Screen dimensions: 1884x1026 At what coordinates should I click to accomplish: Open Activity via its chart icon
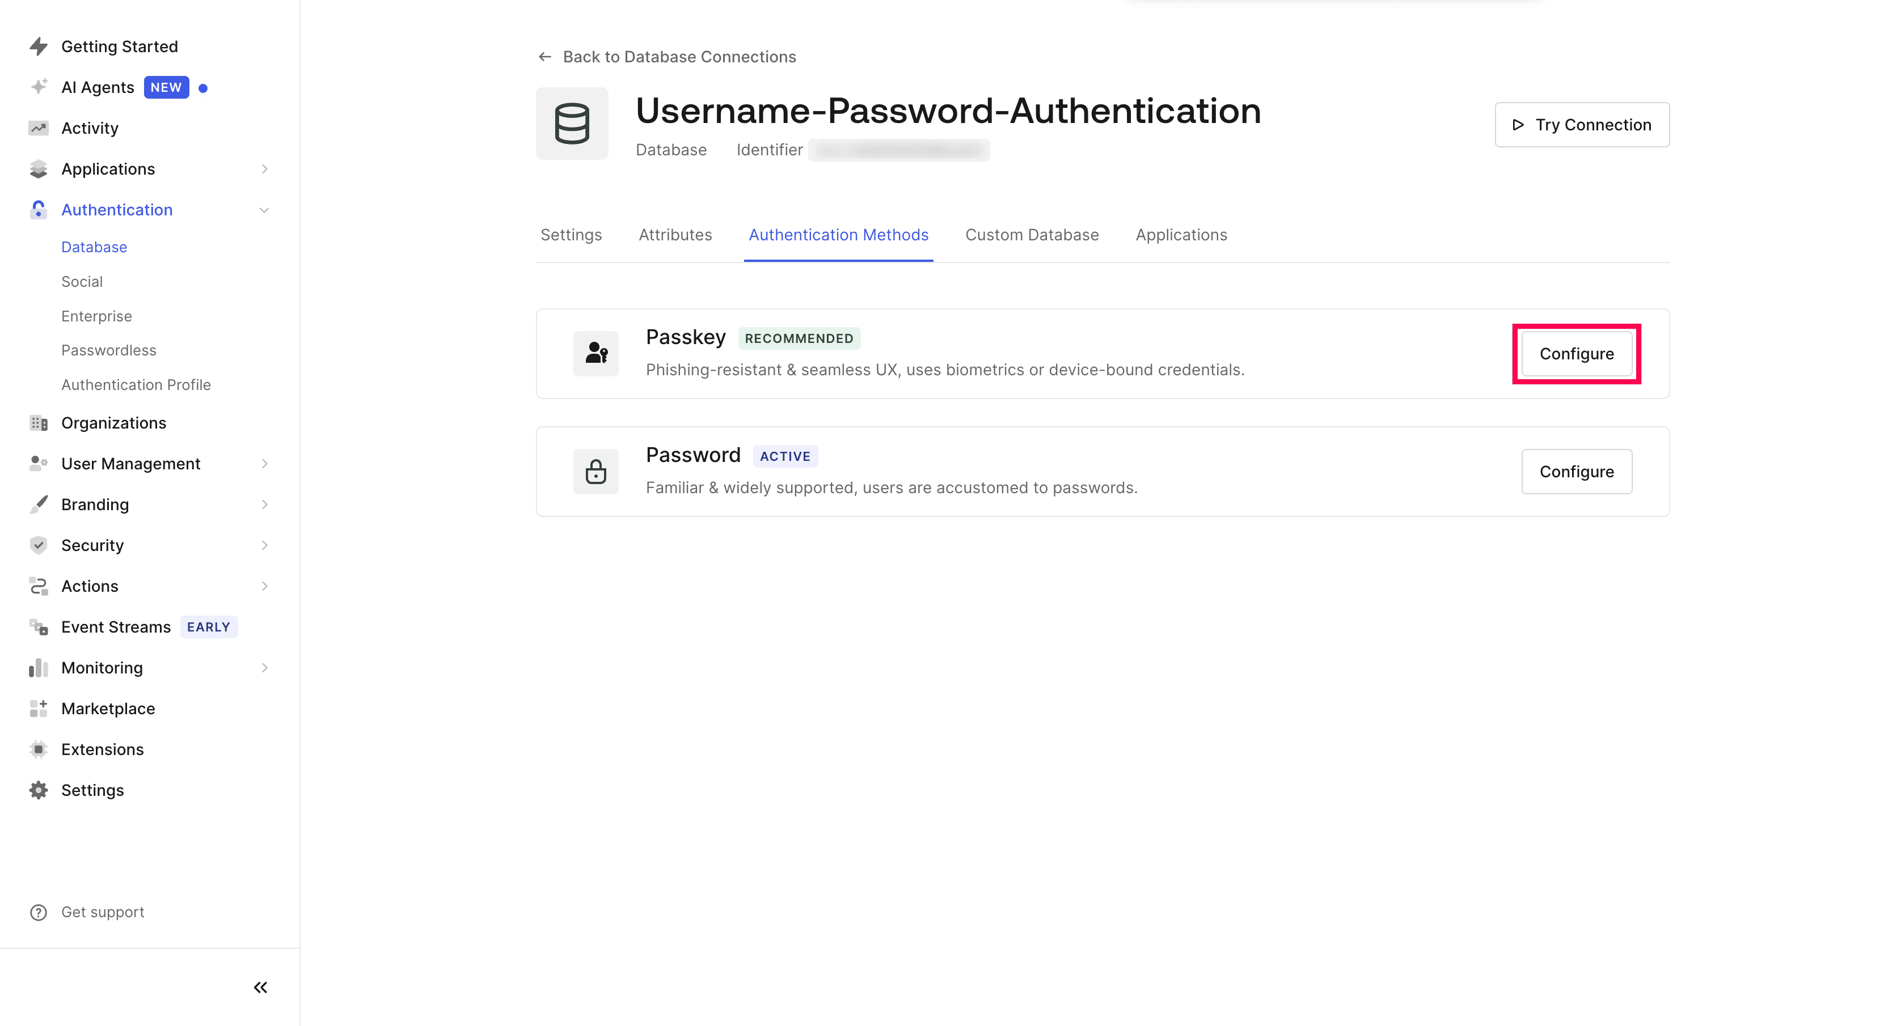pyautogui.click(x=39, y=129)
